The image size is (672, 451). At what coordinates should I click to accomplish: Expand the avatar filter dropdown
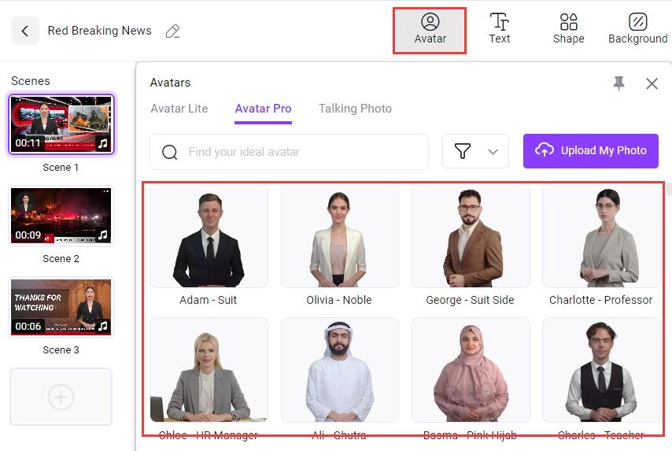click(475, 151)
